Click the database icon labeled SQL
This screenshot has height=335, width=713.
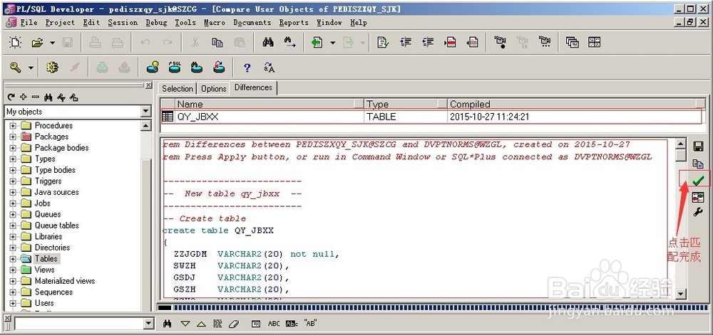(175, 68)
